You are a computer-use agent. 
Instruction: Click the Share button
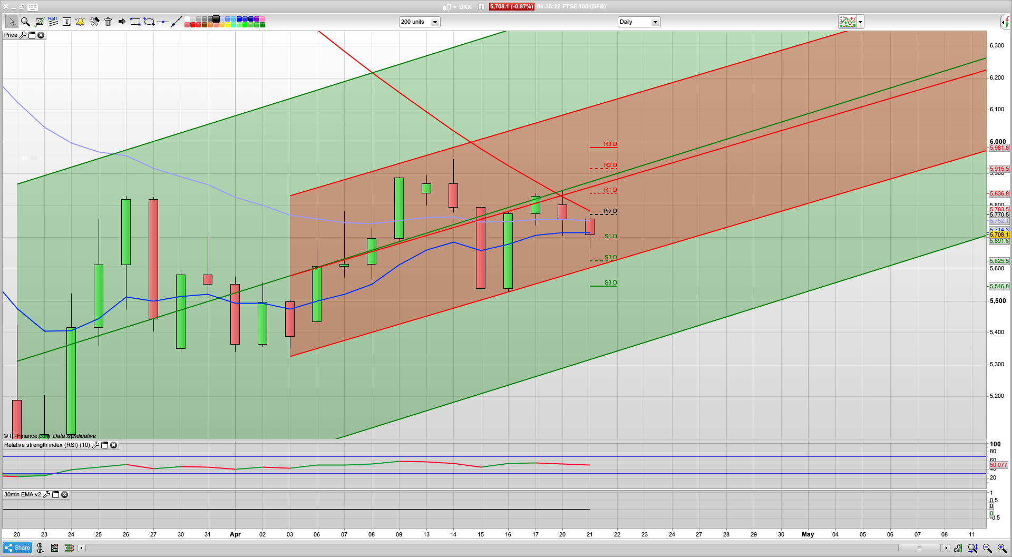[17, 548]
